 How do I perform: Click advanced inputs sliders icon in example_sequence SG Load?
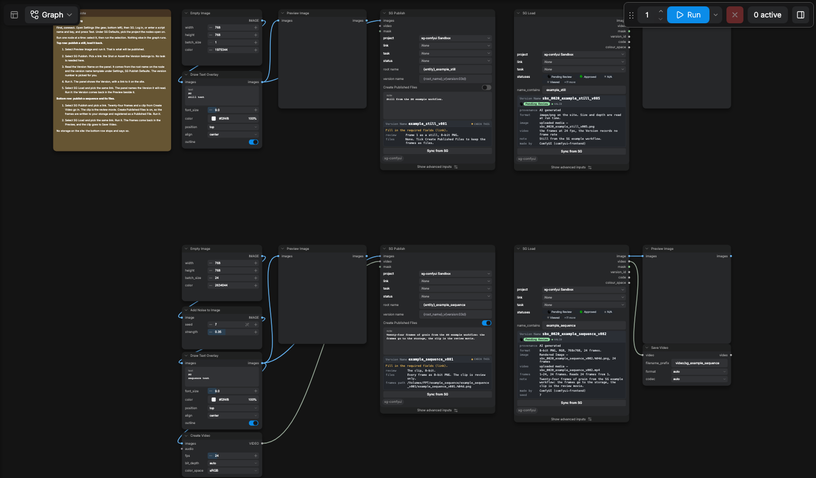[590, 419]
